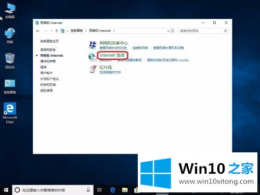Open the recent locations dropdown arrow
Image resolution: width=260 pixels, height=195 pixels.
tap(51, 31)
